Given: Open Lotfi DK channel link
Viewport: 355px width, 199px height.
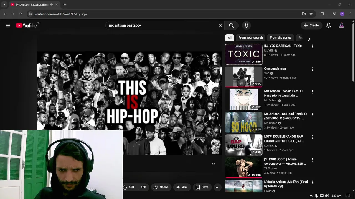Looking at the screenshot, I should [269, 146].
